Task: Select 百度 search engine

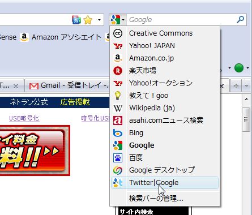Action: (x=165, y=158)
